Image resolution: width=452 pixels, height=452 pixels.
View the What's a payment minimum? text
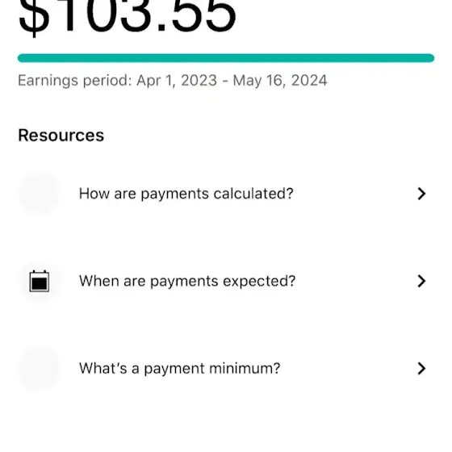pos(179,368)
